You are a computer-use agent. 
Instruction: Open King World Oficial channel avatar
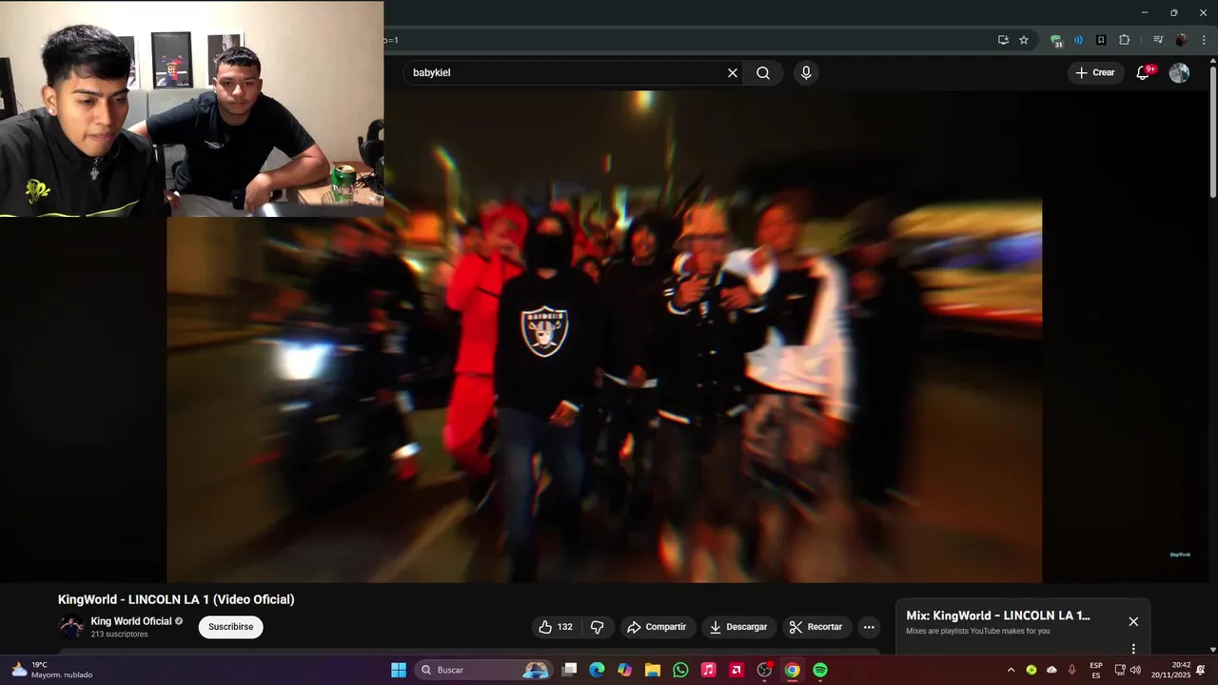(x=71, y=627)
